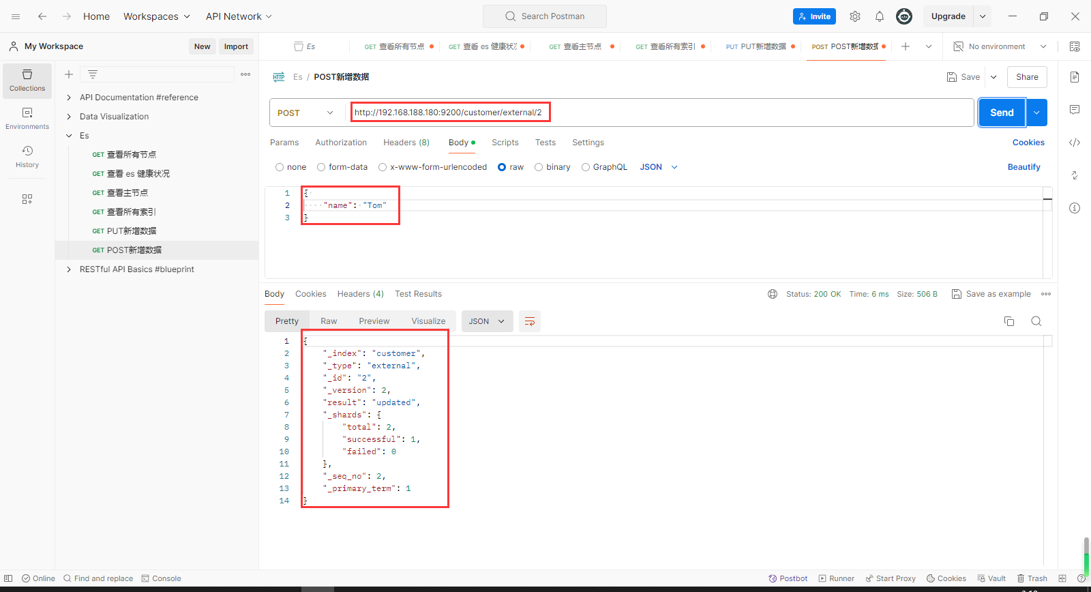
Task: Open the environment quick look icon
Action: click(x=1075, y=46)
